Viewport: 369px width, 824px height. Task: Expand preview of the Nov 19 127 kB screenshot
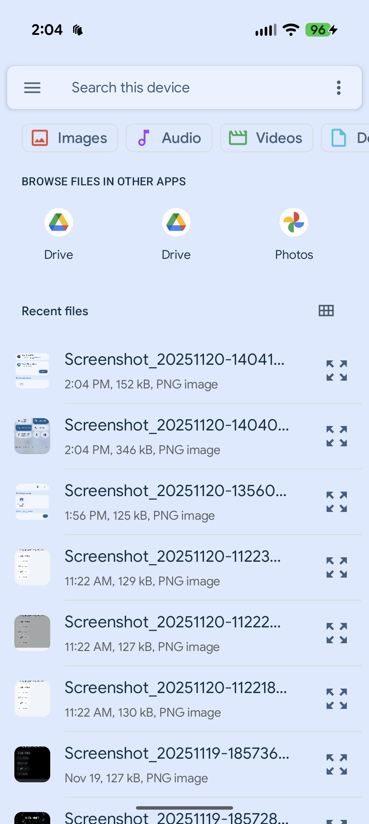click(337, 765)
